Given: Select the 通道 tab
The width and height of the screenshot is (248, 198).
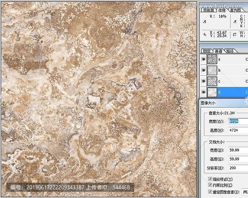Looking at the screenshot, I should [x=218, y=51].
